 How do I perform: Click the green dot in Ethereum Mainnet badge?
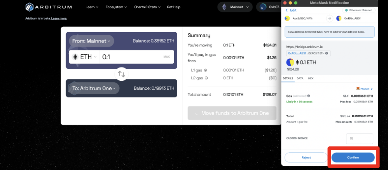[346, 10]
